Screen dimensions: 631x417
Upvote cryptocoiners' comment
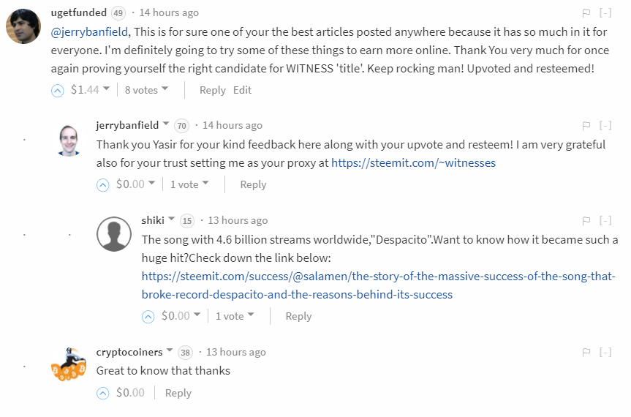(x=103, y=393)
